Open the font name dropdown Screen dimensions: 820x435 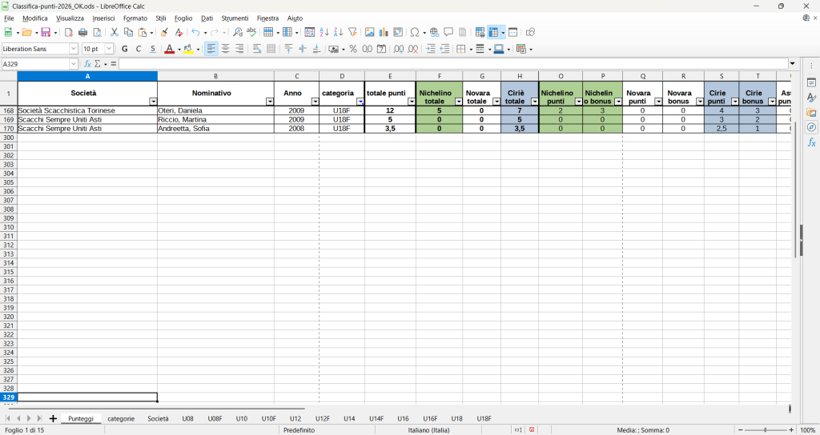click(x=74, y=49)
